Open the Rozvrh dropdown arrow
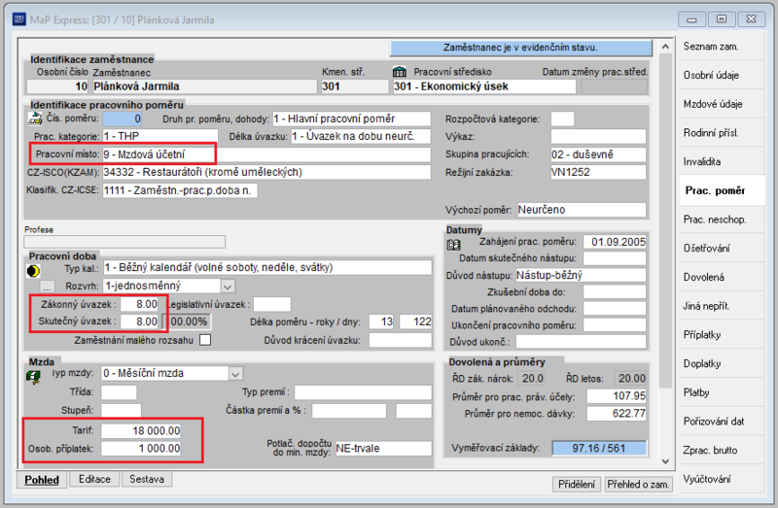 [228, 287]
